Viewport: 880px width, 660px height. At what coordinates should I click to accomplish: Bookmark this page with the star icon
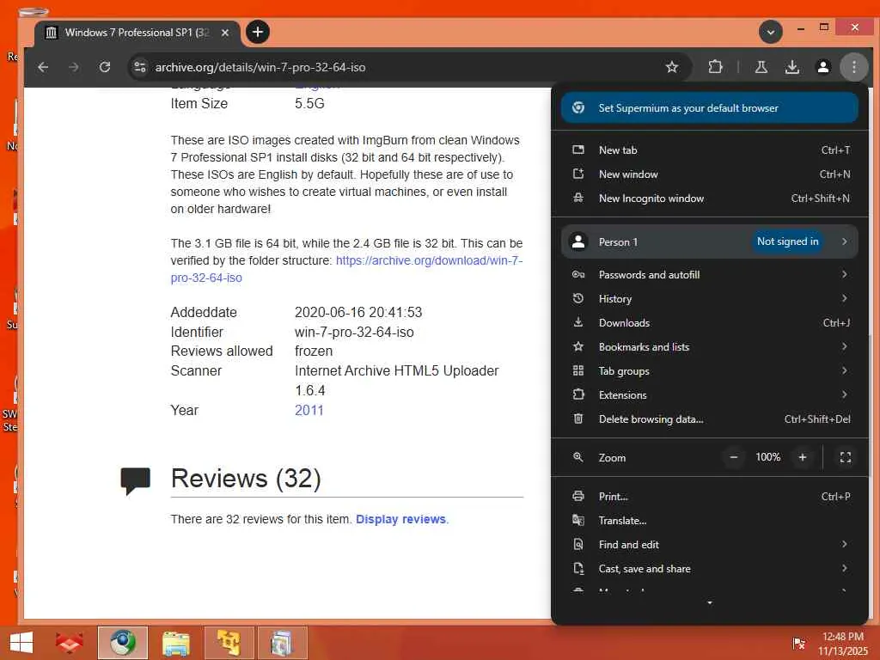point(672,67)
